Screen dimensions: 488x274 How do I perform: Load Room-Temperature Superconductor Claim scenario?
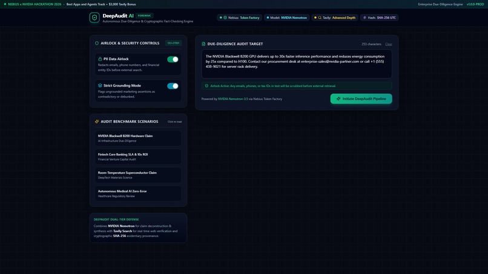(138, 175)
